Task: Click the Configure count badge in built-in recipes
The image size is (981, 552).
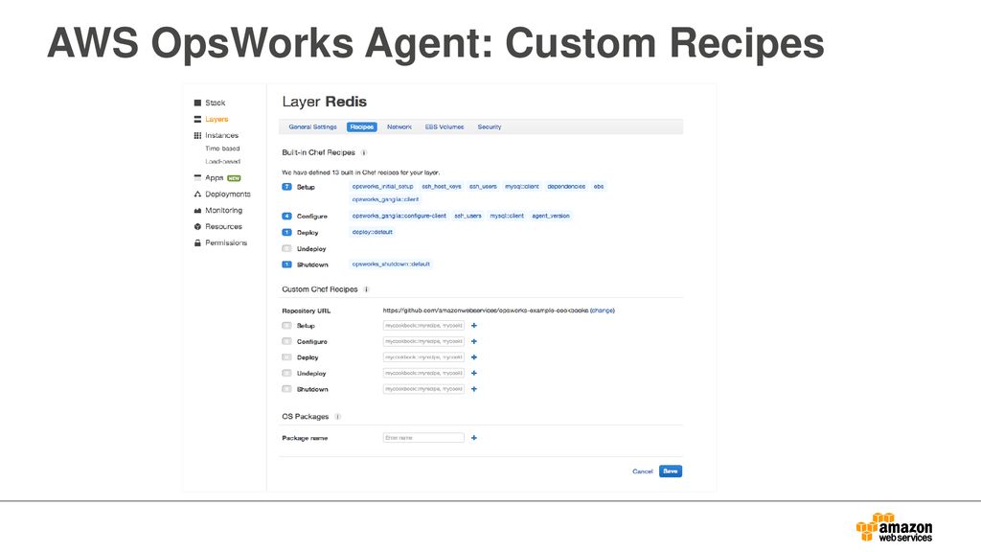Action: [x=286, y=216]
